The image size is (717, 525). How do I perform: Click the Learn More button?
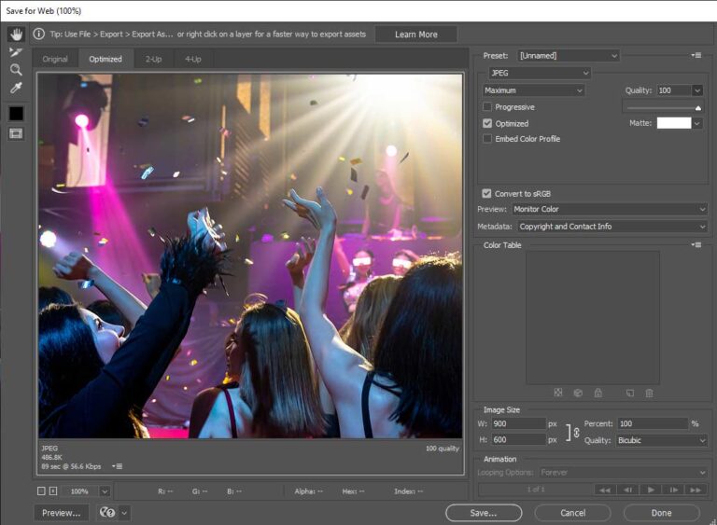(415, 35)
